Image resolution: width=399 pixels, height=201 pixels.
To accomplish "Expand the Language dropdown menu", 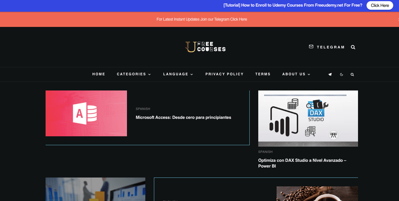I will (178, 74).
